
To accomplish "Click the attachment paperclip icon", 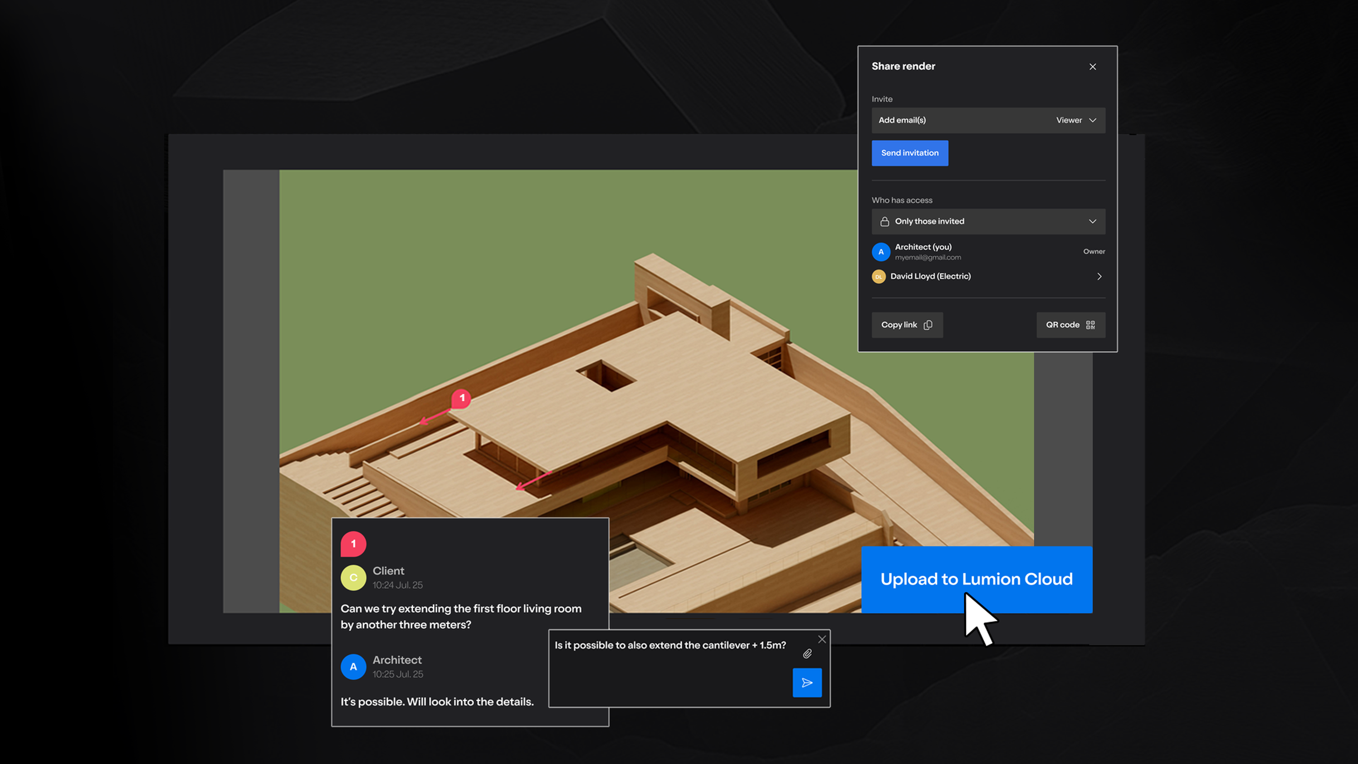I will 807,654.
